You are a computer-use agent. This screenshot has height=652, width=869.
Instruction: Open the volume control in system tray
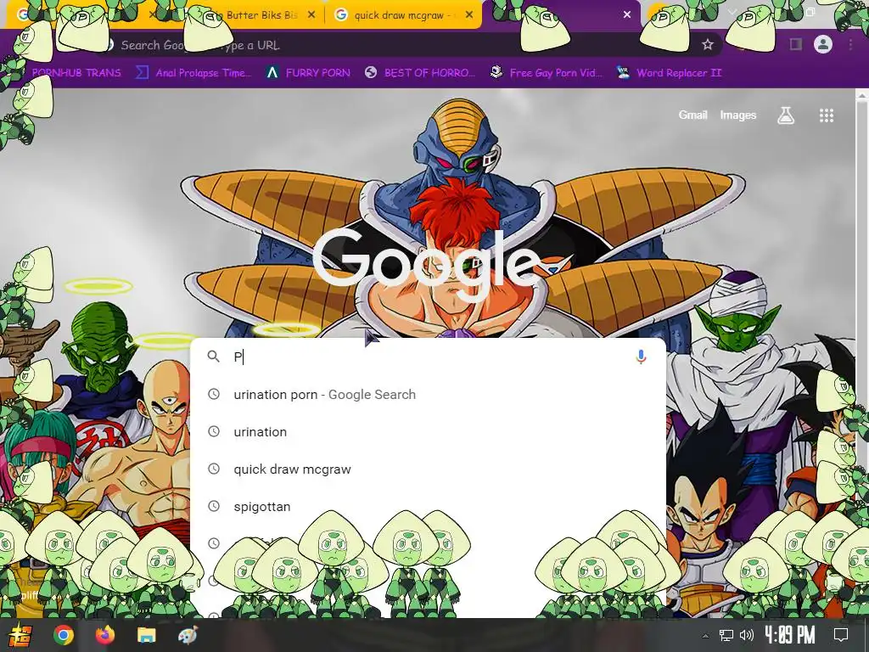747,635
